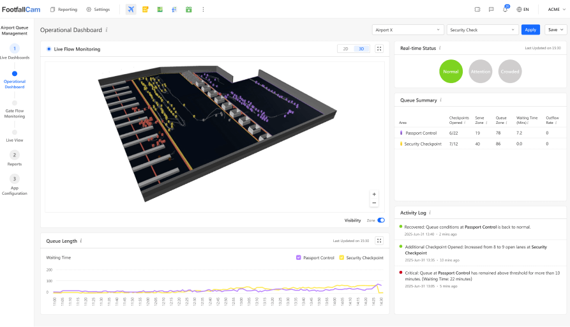Viewport: 570px width, 327px height.
Task: Uncheck Passport Control legend checkbox
Action: (299, 258)
